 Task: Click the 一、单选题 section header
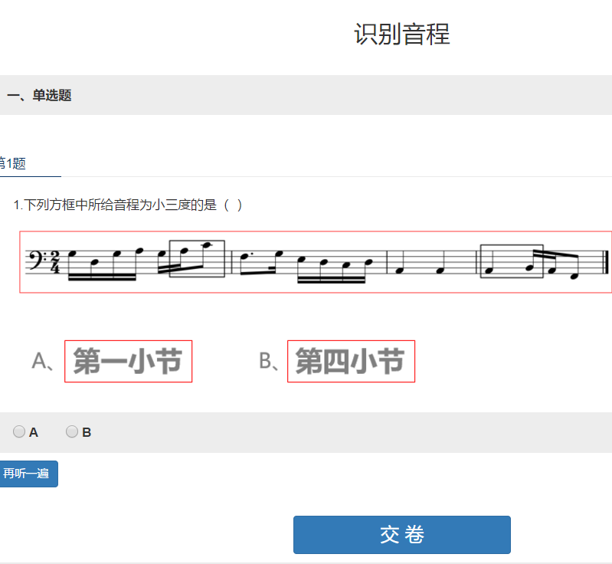(x=39, y=96)
